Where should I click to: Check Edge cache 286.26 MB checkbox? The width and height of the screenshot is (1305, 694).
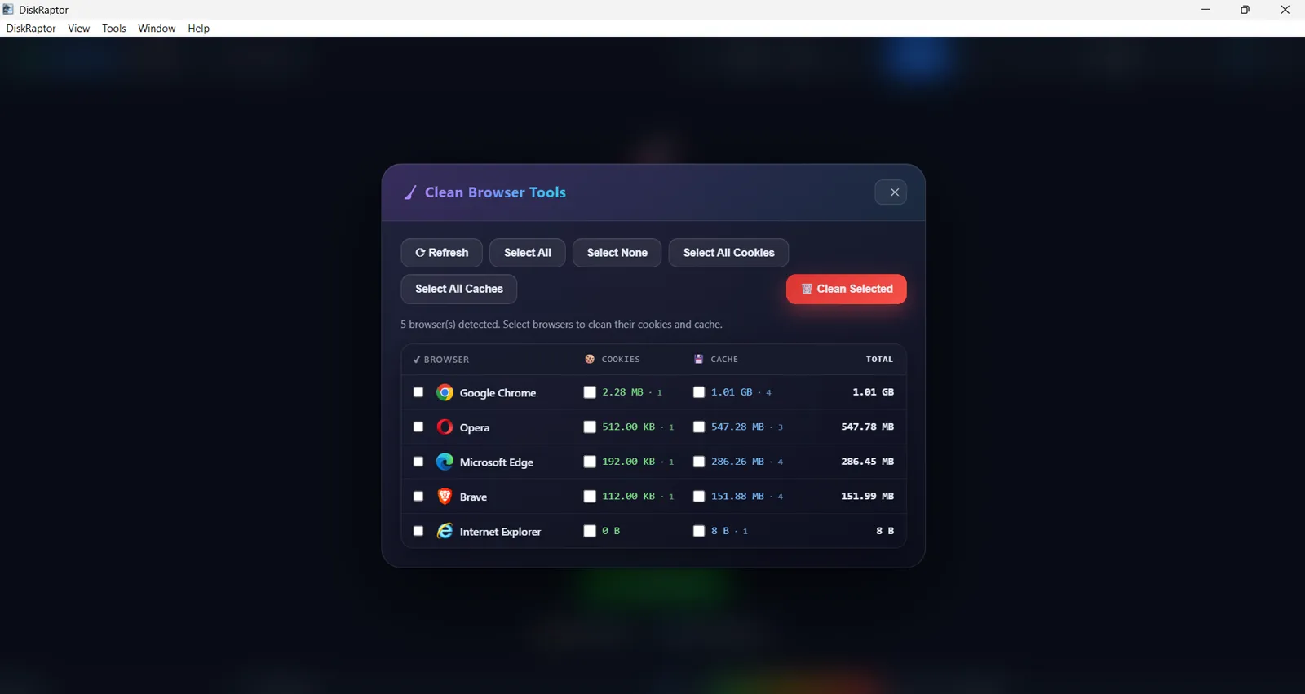click(x=699, y=462)
